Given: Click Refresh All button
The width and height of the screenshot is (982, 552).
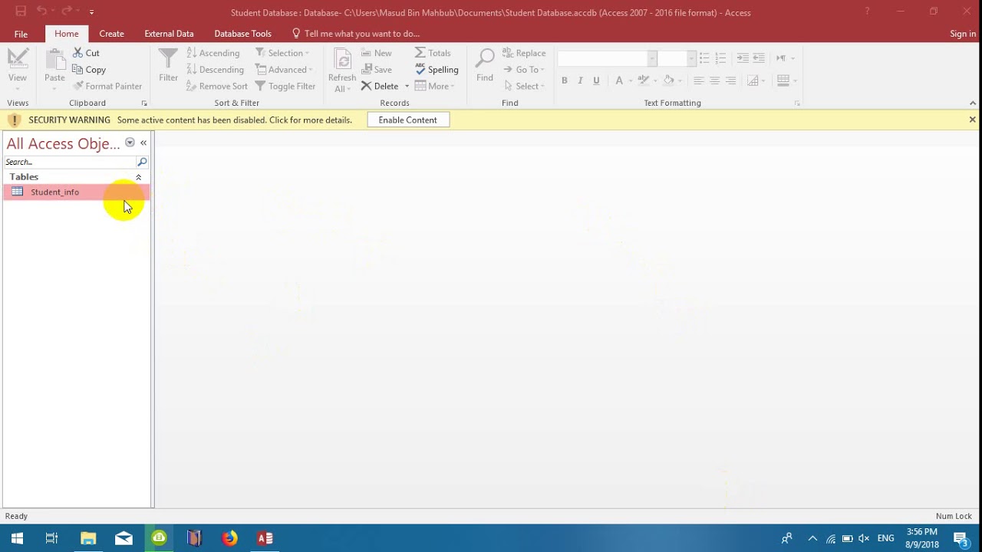Looking at the screenshot, I should 341,71.
